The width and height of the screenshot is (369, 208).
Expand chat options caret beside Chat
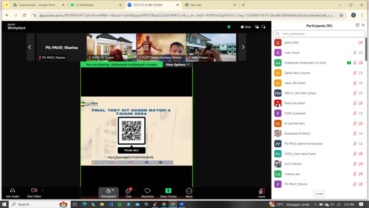coord(135,190)
